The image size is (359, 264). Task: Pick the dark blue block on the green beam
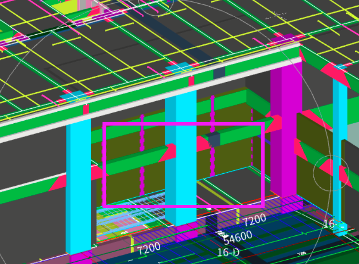click(x=214, y=139)
